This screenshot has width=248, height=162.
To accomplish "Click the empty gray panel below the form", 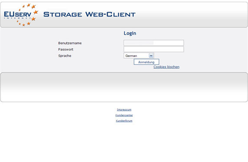I will pos(124,87).
